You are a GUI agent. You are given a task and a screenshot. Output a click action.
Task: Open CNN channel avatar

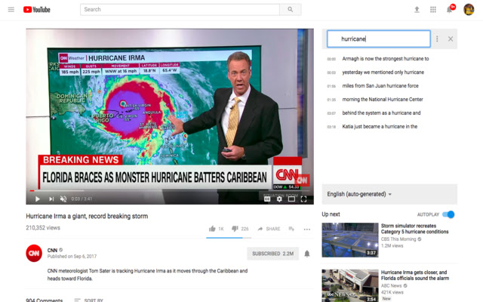pos(34,254)
